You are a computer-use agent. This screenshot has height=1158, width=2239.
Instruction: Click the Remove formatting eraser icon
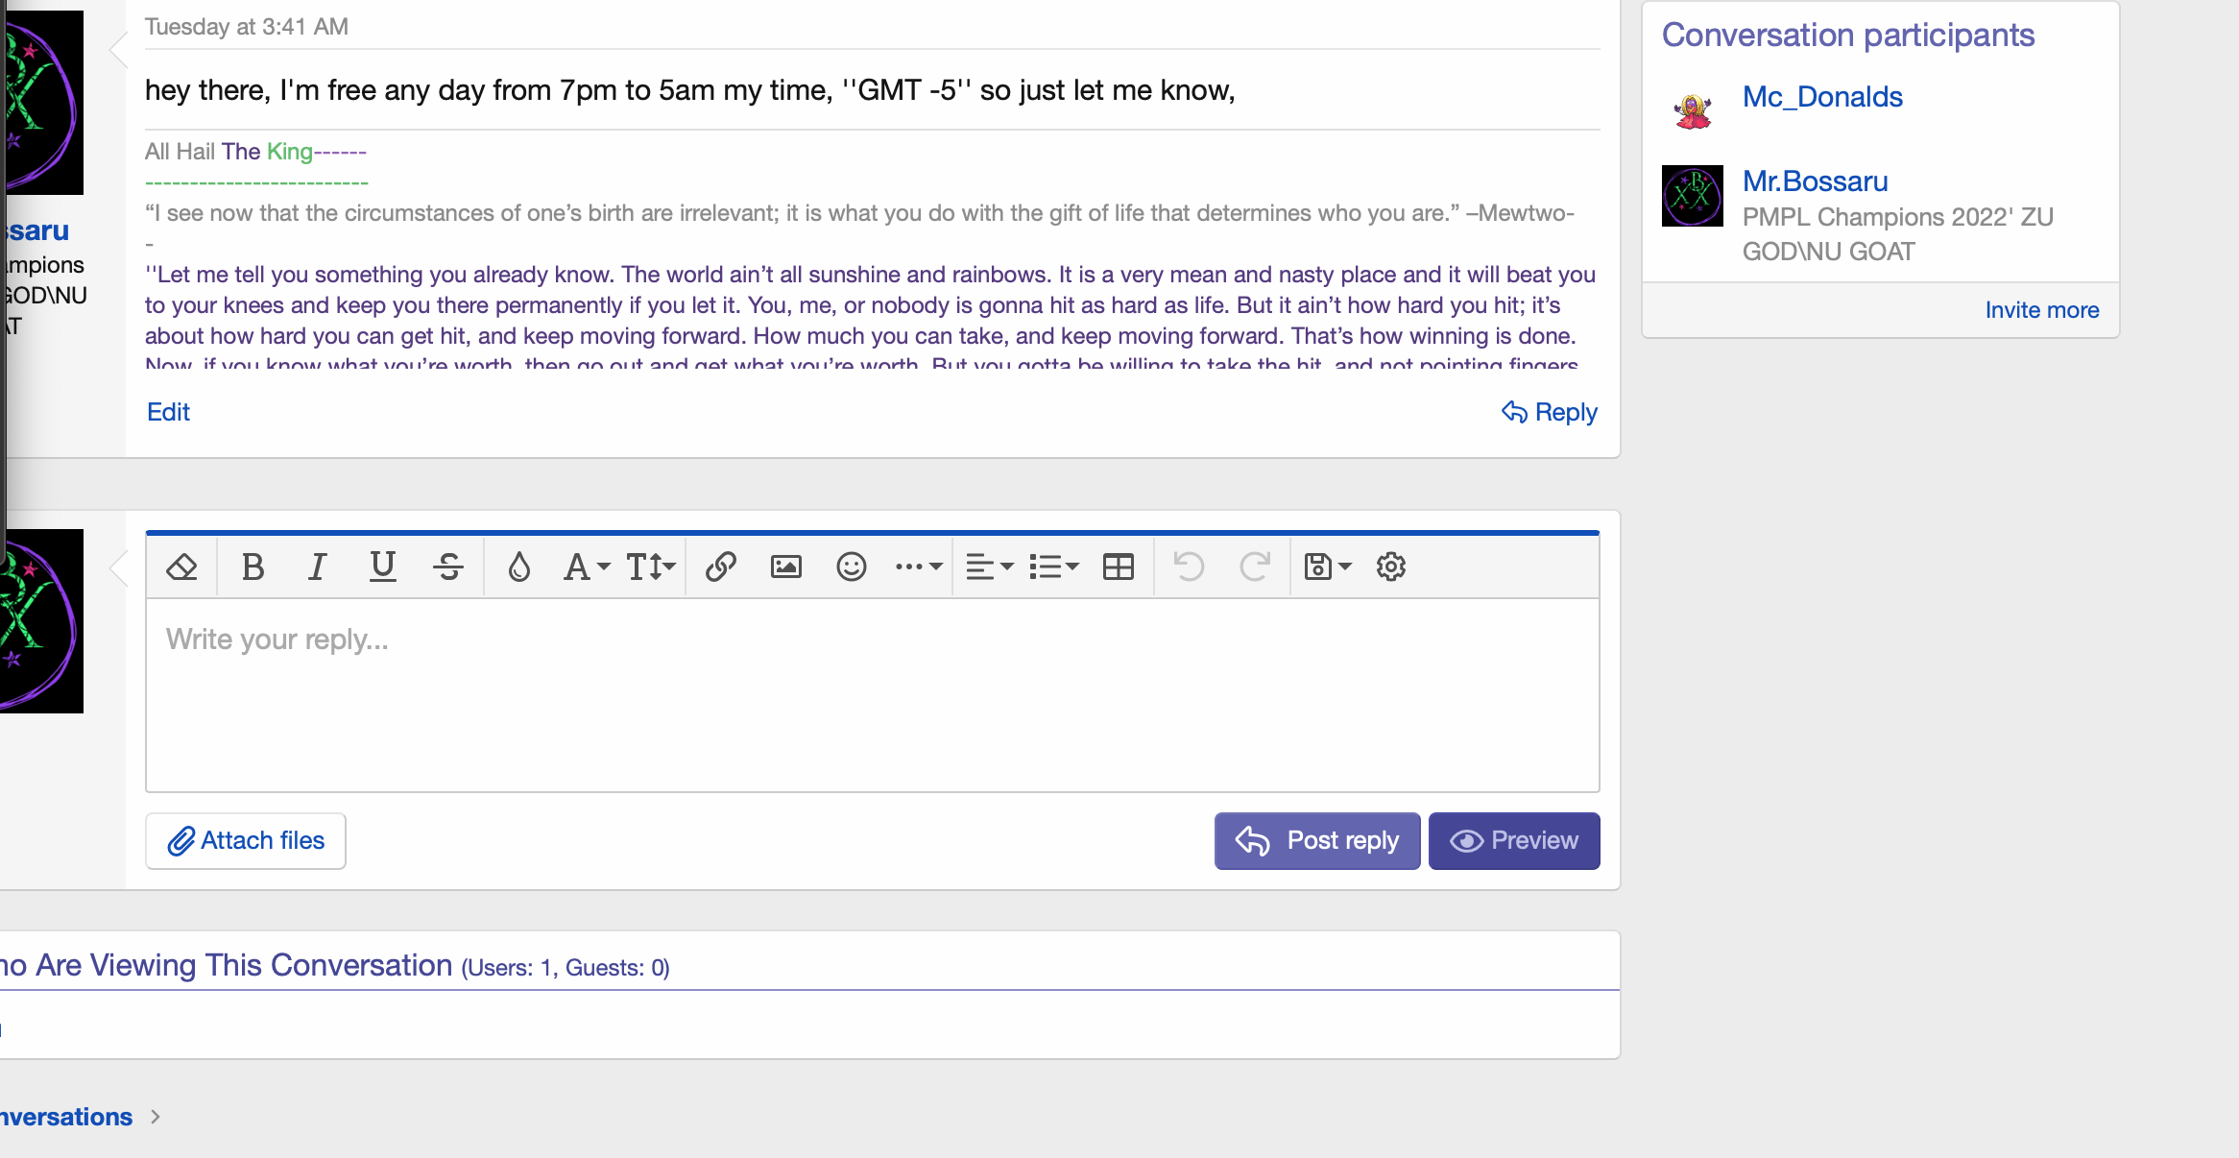[181, 567]
